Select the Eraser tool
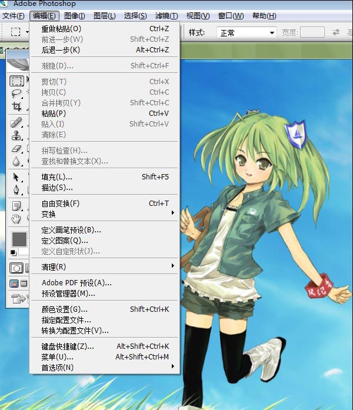This screenshot has height=410, width=353. point(17,149)
